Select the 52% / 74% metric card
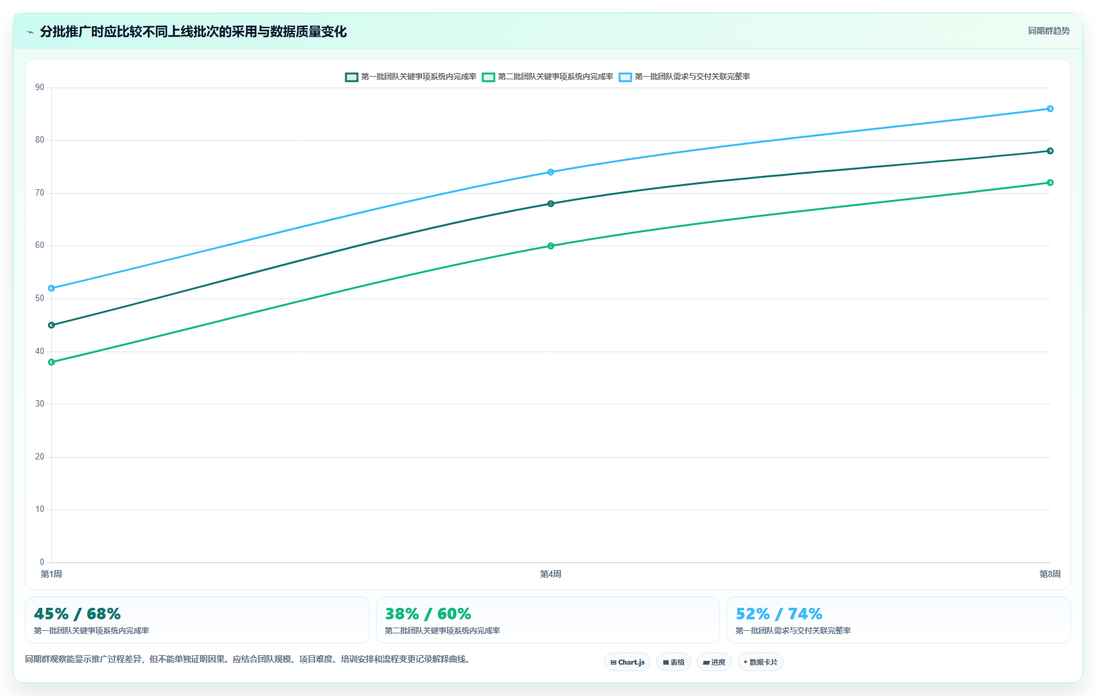Viewport: 1096px width, 696px height. click(x=898, y=620)
